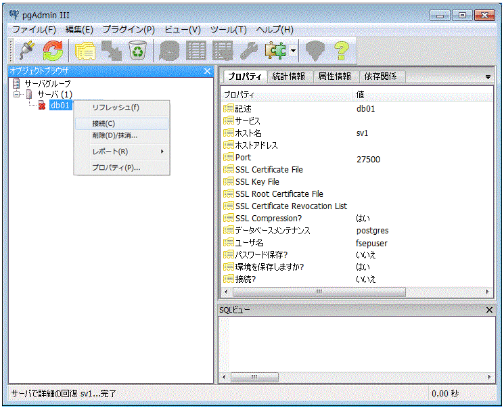This screenshot has height=408, width=504.
Task: Collapse the サーバ (1) tree node
Action: (16, 94)
